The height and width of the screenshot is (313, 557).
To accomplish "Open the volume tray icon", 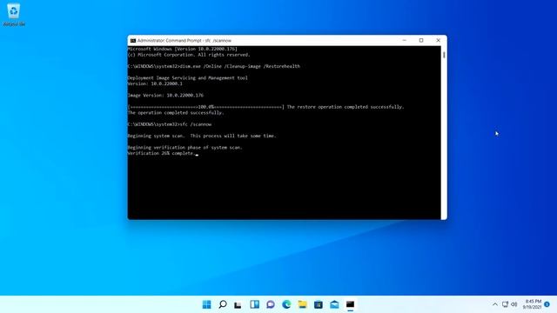I will pos(514,304).
